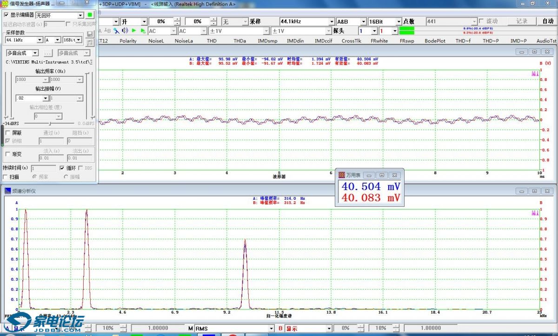Click the Record (记录) button

pyautogui.click(x=522, y=21)
